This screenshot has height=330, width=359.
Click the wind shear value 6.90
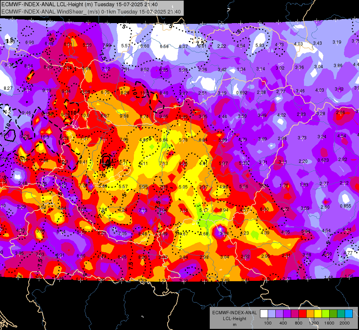[x=30, y=43]
